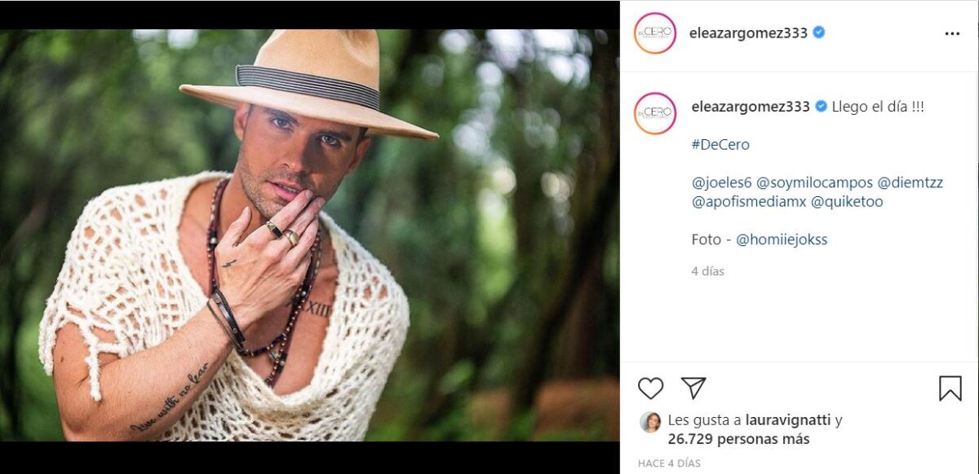Like the post with the heart icon

click(650, 388)
